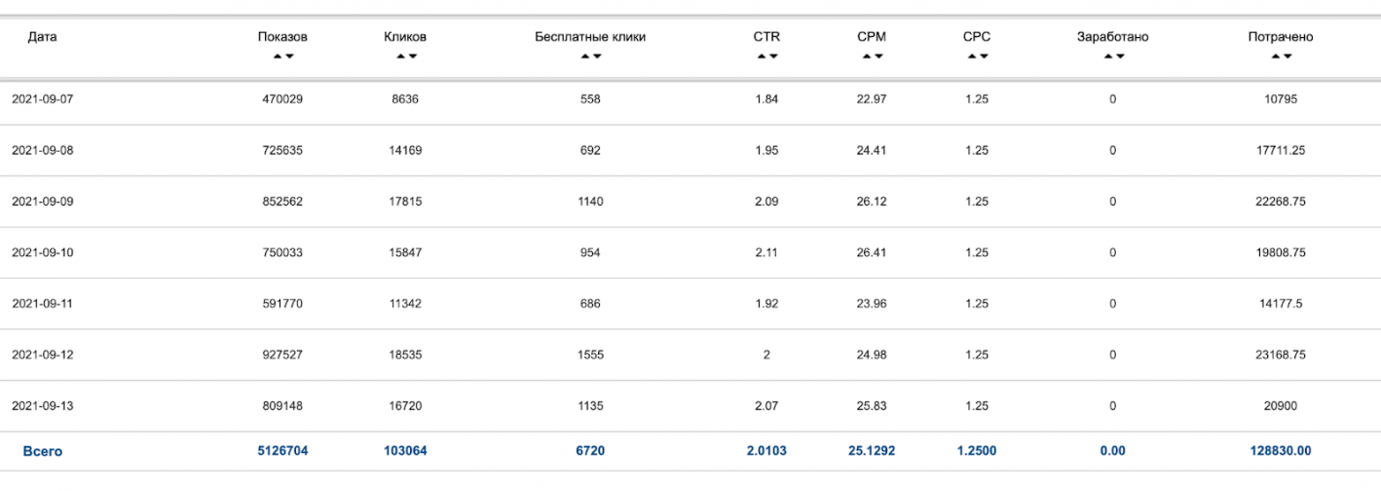Sort by the Кликов column arrows
Image resolution: width=1381 pixels, height=491 pixels.
(x=406, y=57)
